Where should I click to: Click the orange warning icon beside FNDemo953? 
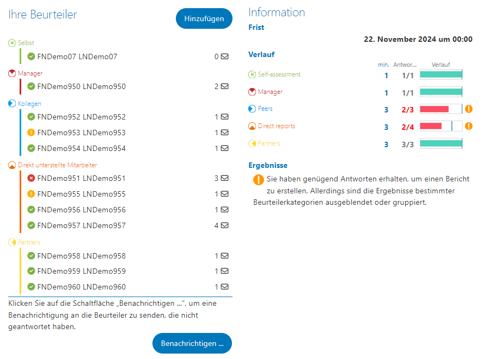point(31,132)
